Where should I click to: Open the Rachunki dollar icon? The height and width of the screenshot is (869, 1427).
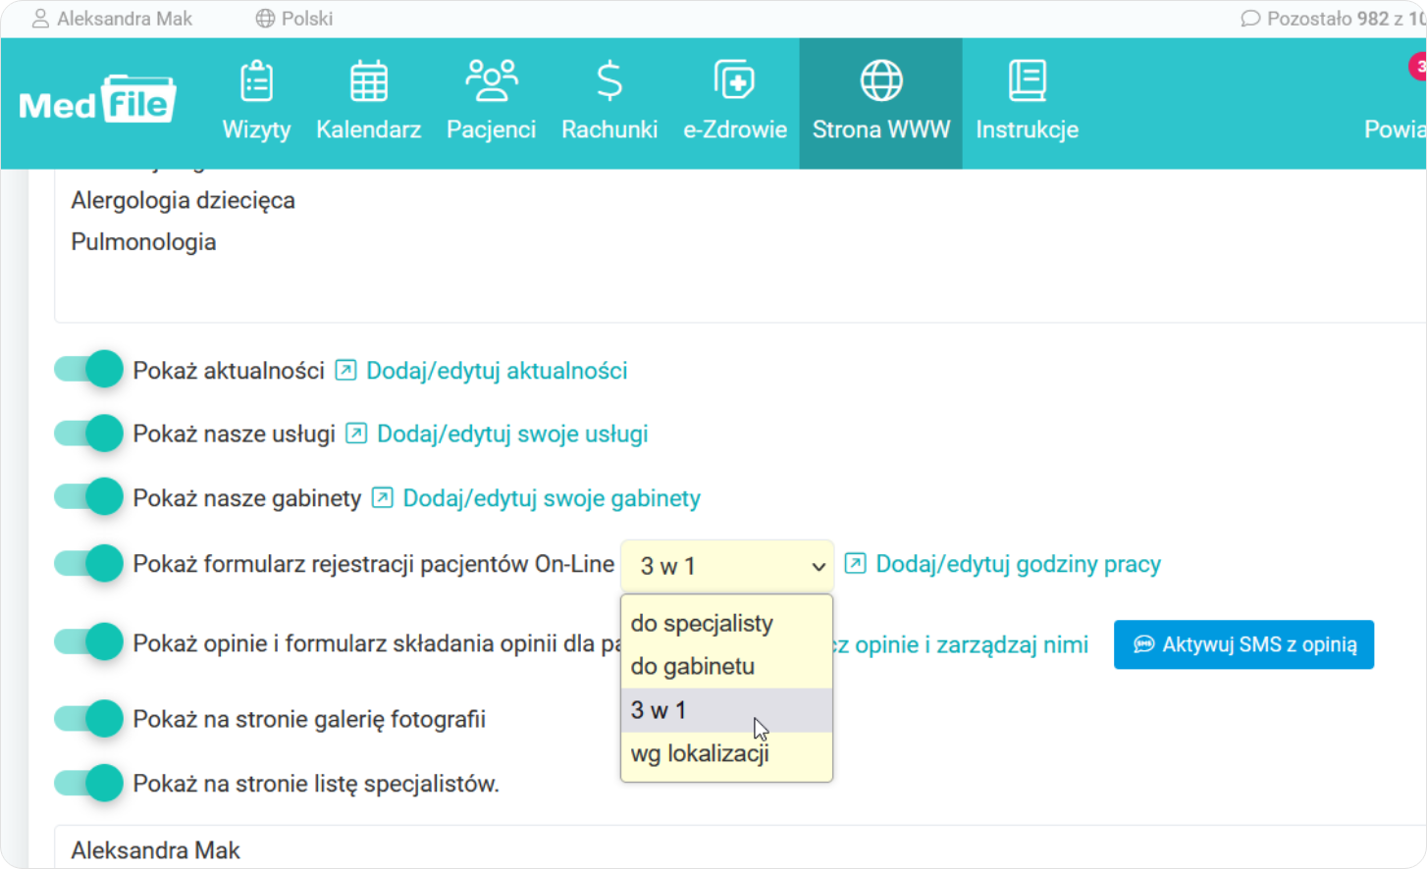click(x=609, y=82)
